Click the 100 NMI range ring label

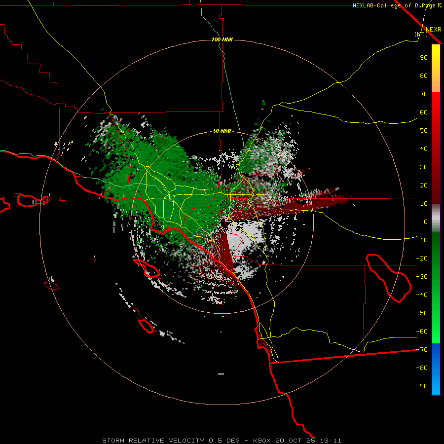(222, 39)
